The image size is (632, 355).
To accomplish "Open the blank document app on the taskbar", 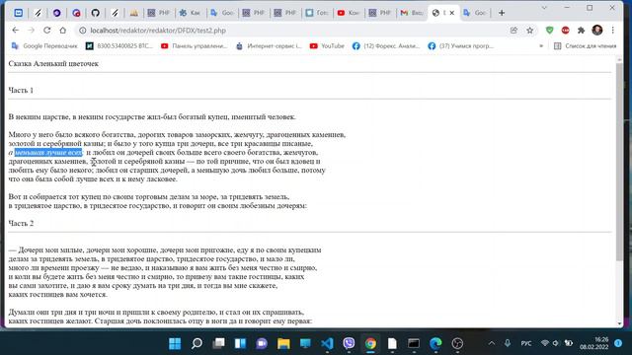I will tap(392, 343).
